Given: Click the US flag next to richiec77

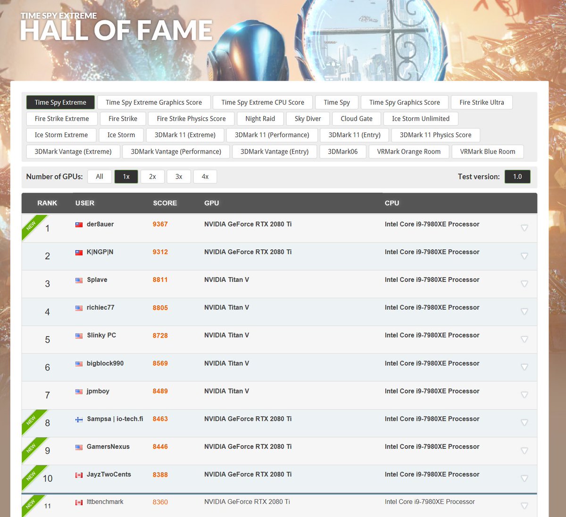Looking at the screenshot, I should coord(79,308).
